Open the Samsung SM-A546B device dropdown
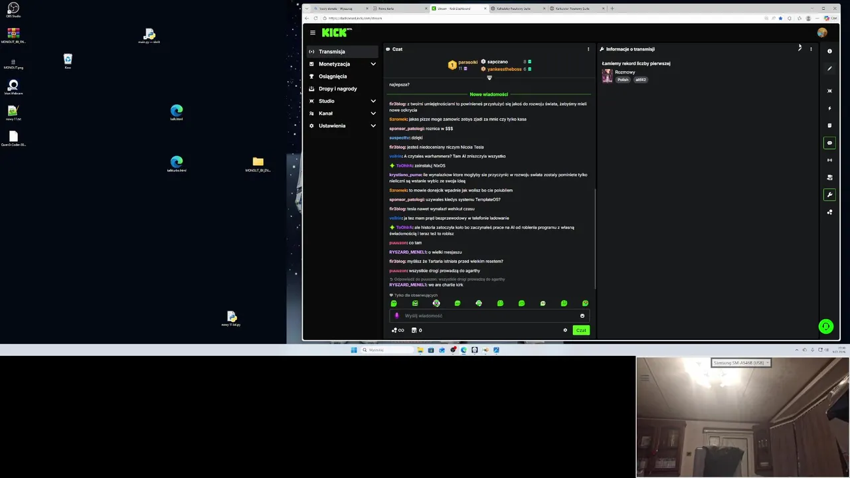This screenshot has width=850, height=478. [740, 362]
